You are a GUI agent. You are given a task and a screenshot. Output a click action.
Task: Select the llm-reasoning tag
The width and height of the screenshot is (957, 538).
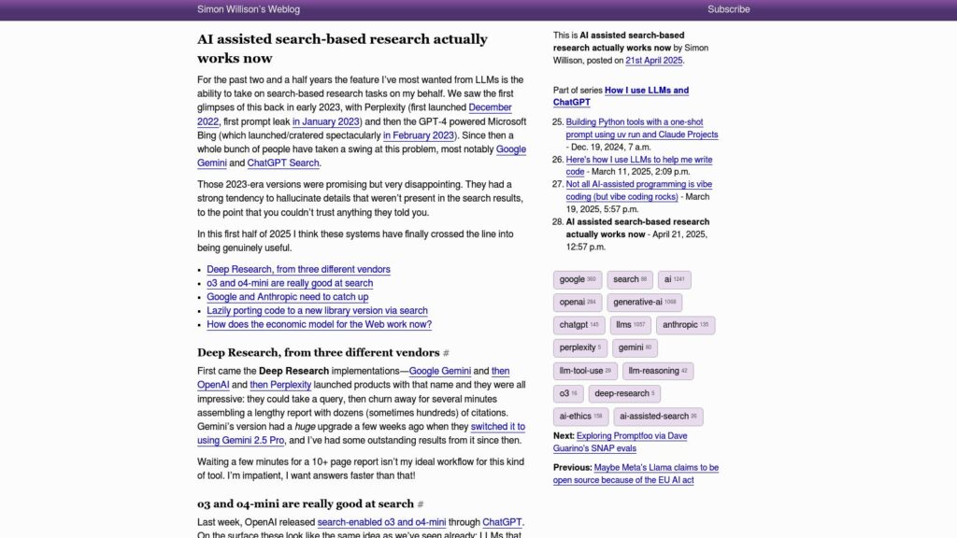658,371
